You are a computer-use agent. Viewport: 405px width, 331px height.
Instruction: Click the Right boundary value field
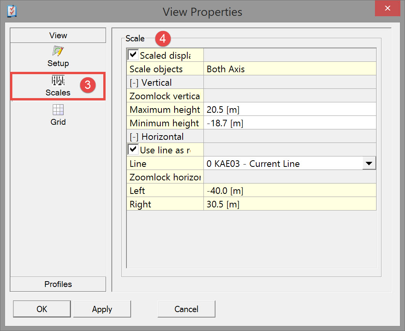point(289,204)
